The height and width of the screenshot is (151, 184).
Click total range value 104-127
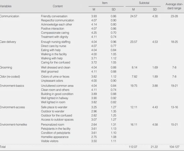[x=174, y=147]
